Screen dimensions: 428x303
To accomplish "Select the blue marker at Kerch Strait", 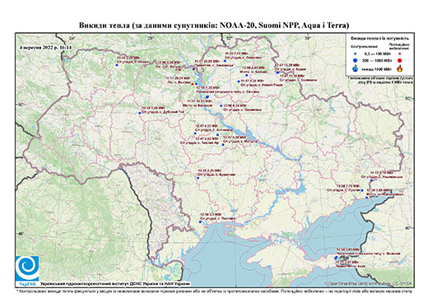I will tap(336, 258).
